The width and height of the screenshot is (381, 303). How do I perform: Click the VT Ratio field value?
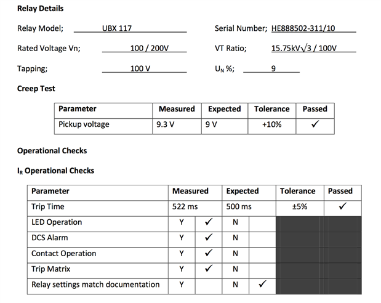(x=304, y=49)
